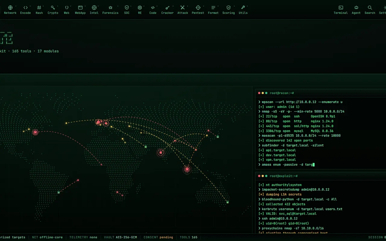Select the Cracker module

[167, 10]
